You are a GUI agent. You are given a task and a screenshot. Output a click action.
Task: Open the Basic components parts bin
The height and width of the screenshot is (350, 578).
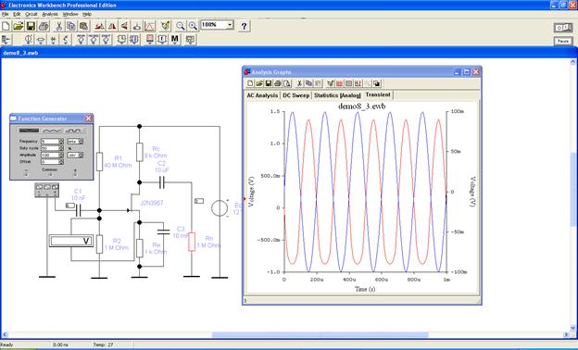pyautogui.click(x=41, y=39)
